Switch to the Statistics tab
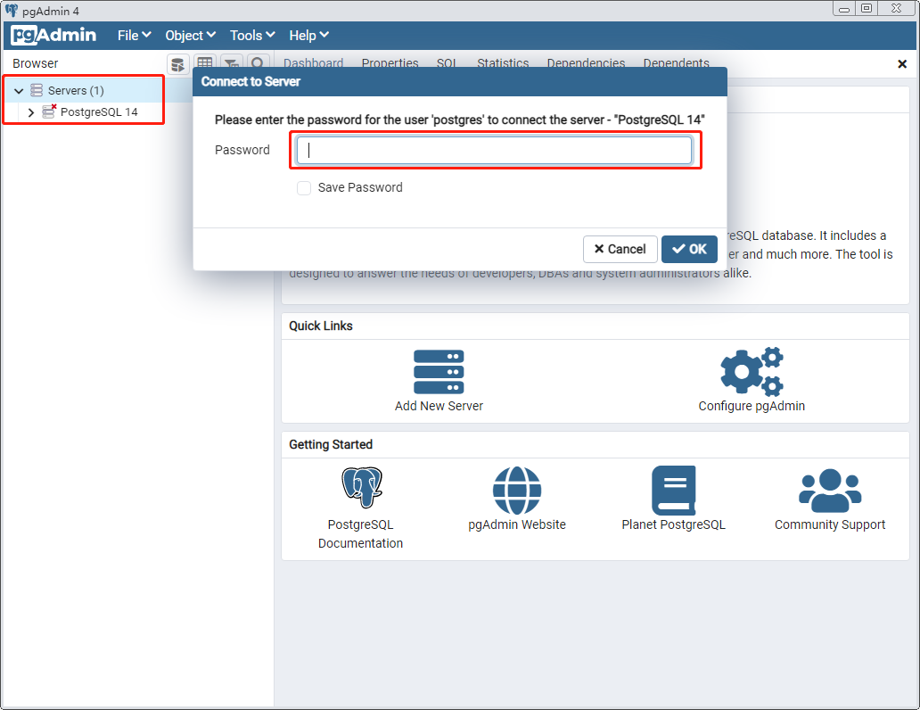The width and height of the screenshot is (920, 710). pyautogui.click(x=503, y=62)
